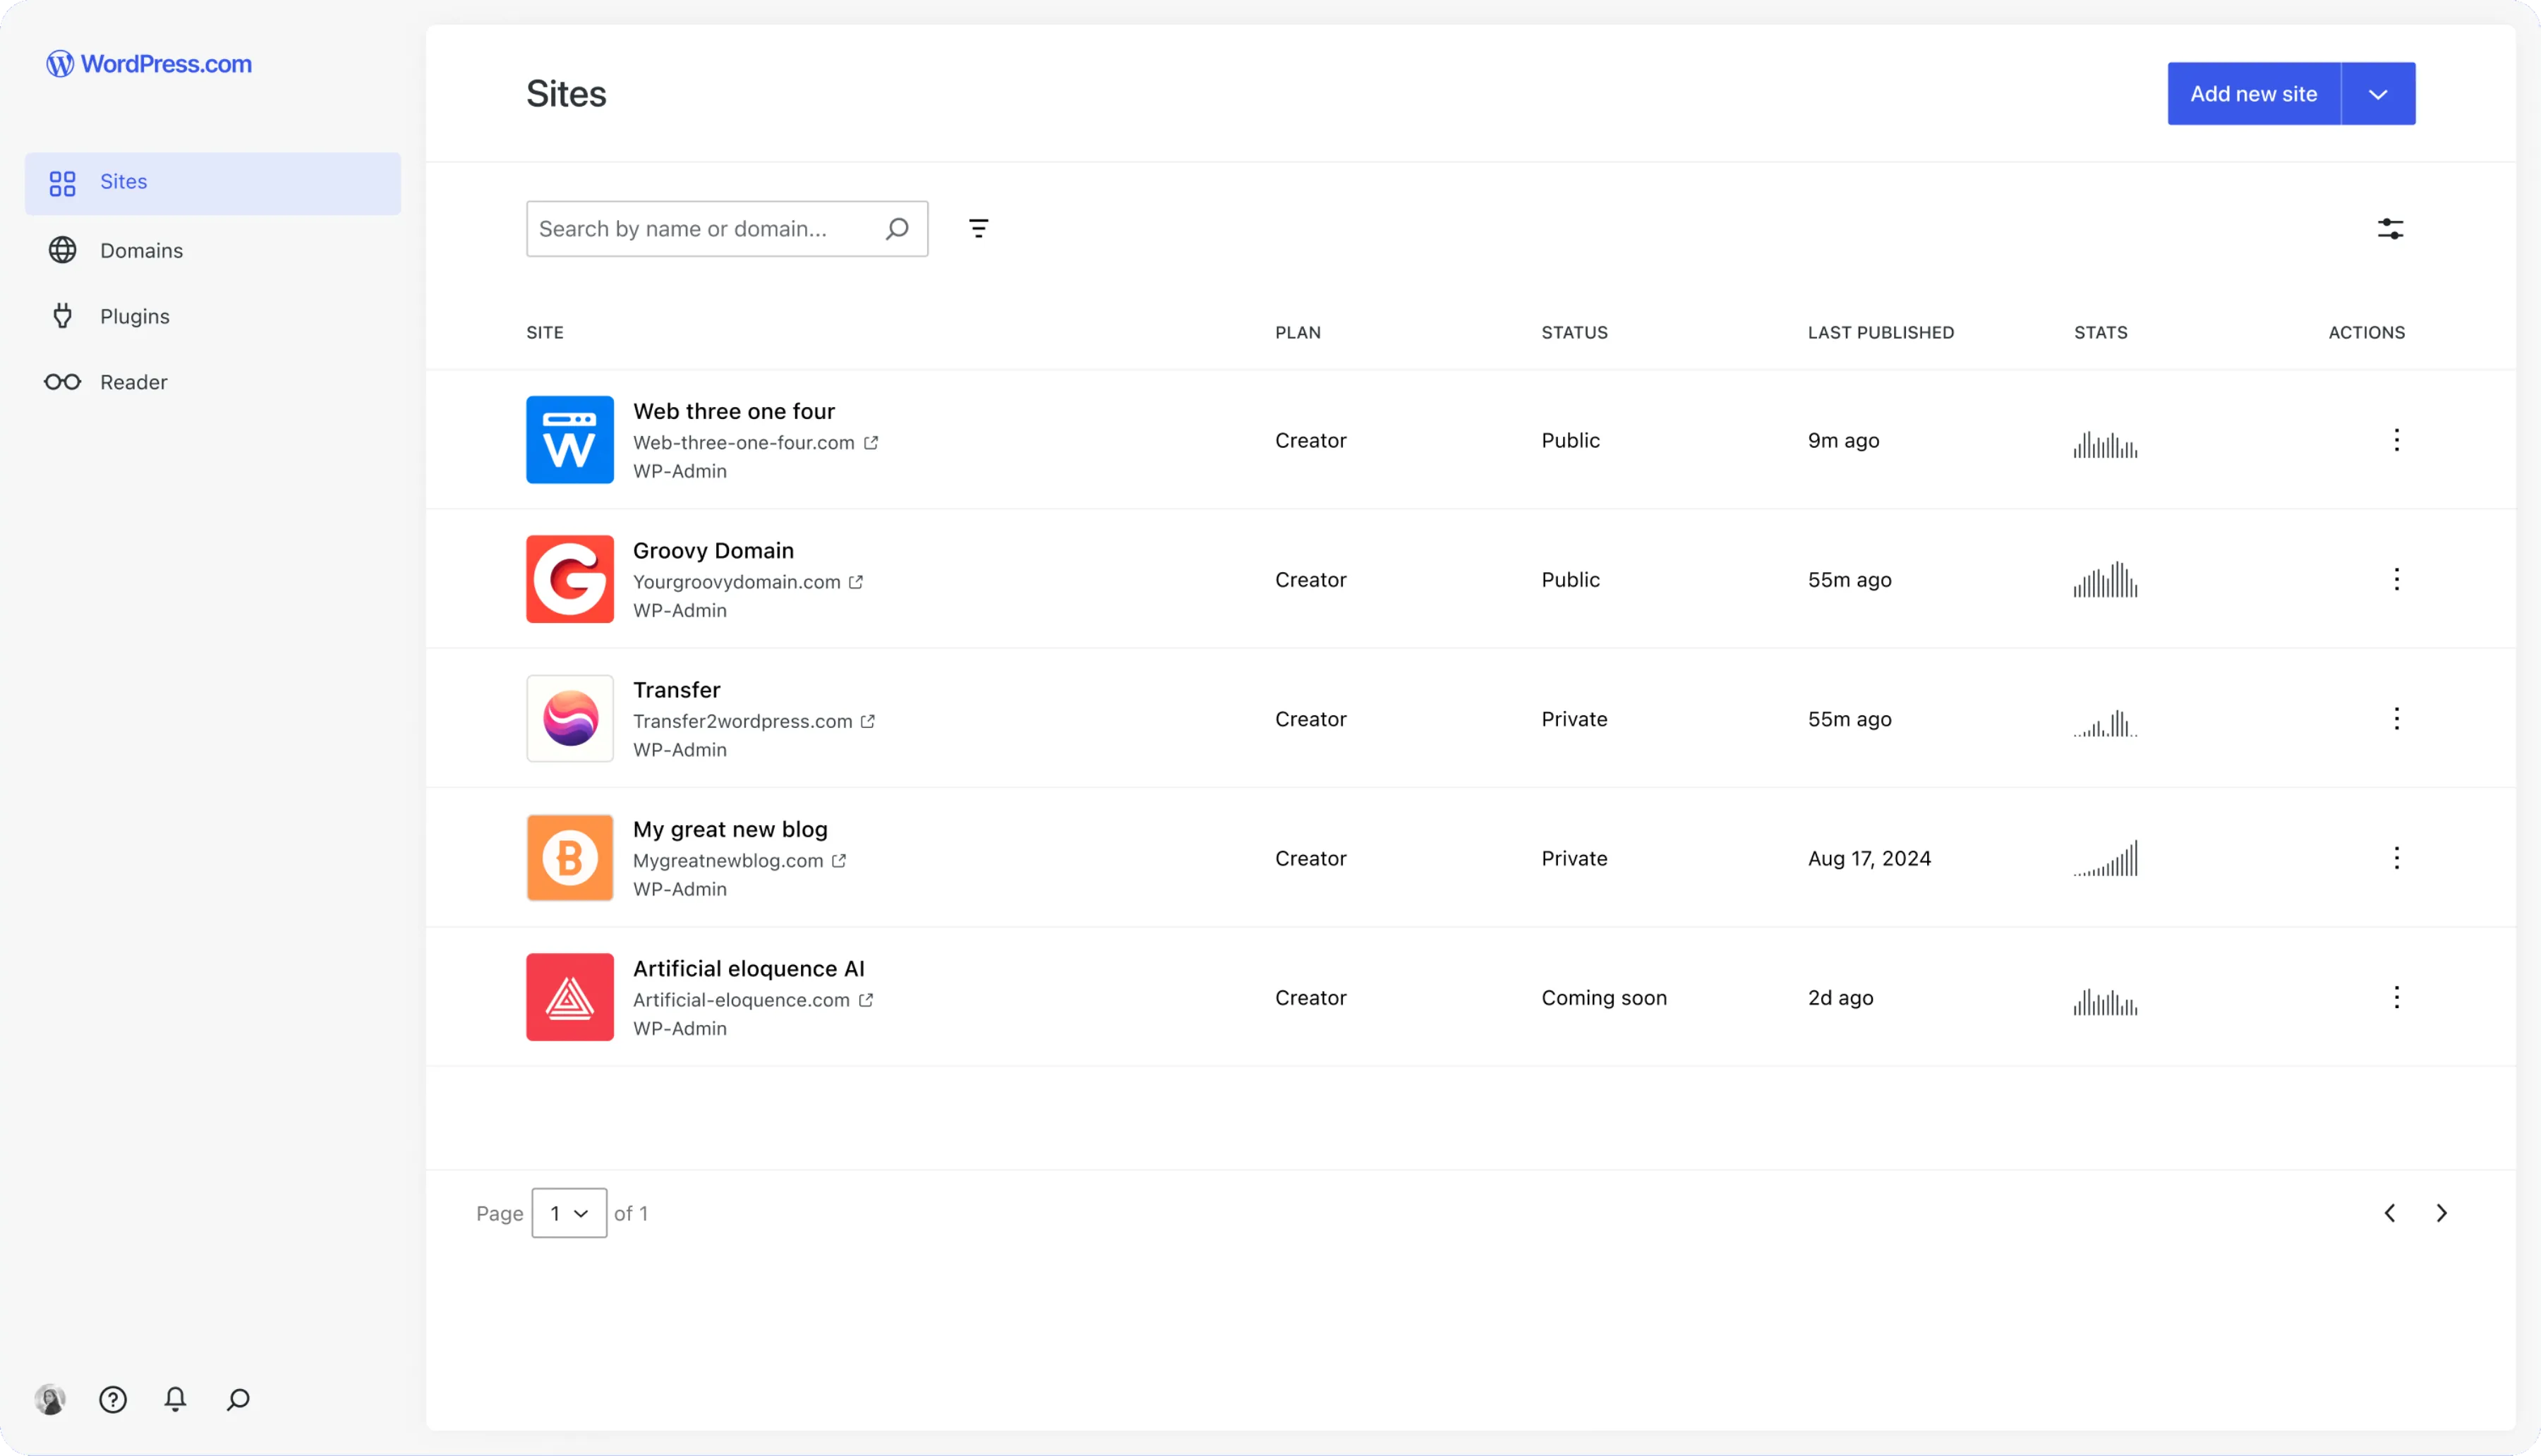View stats chart for Web three one four
The image size is (2541, 1456).
(2105, 444)
